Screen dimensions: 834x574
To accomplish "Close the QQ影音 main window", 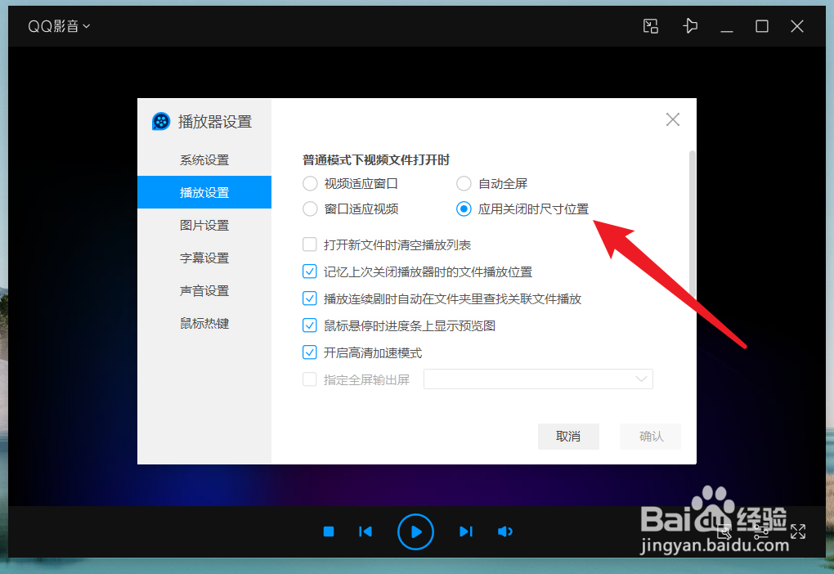I will (x=796, y=26).
